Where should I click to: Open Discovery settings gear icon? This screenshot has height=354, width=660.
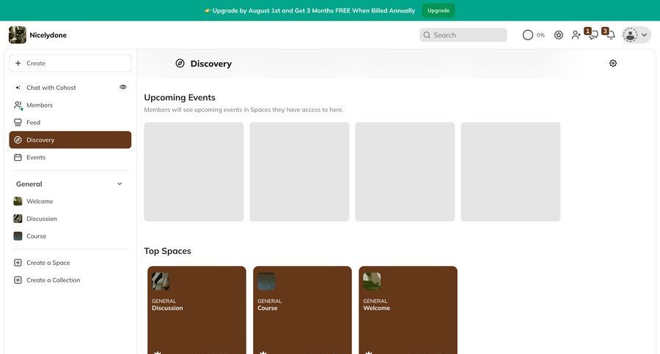pyautogui.click(x=612, y=63)
